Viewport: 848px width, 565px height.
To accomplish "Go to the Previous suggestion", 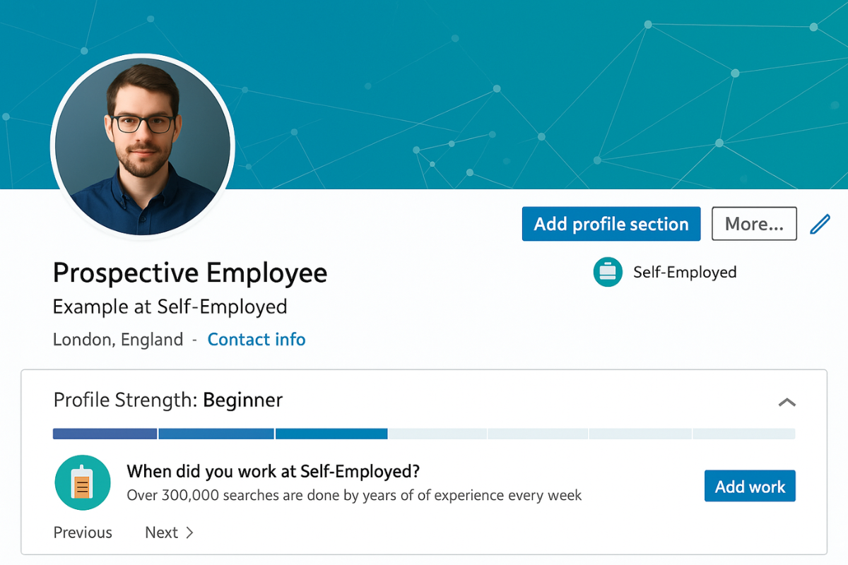I will tap(82, 533).
